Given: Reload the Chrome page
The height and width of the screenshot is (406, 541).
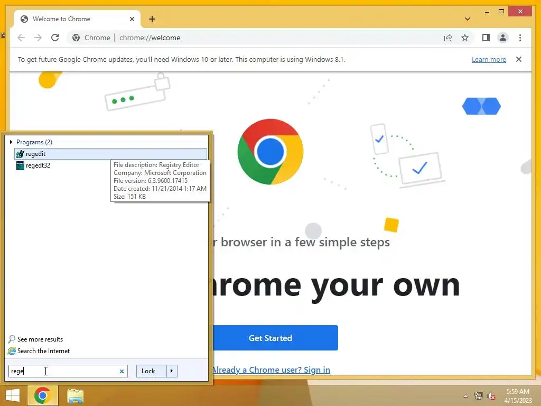Looking at the screenshot, I should [55, 38].
